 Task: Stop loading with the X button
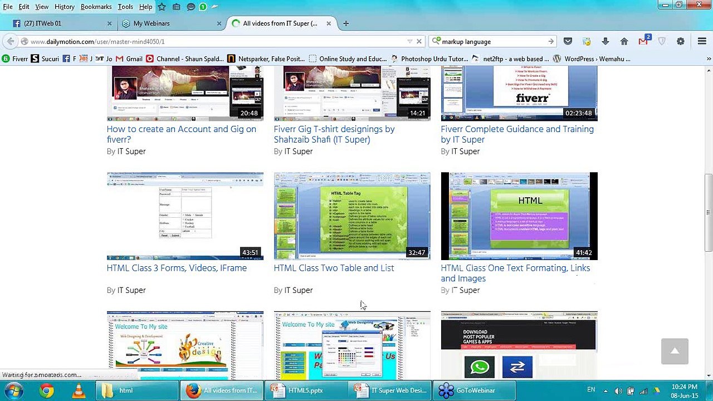click(419, 41)
